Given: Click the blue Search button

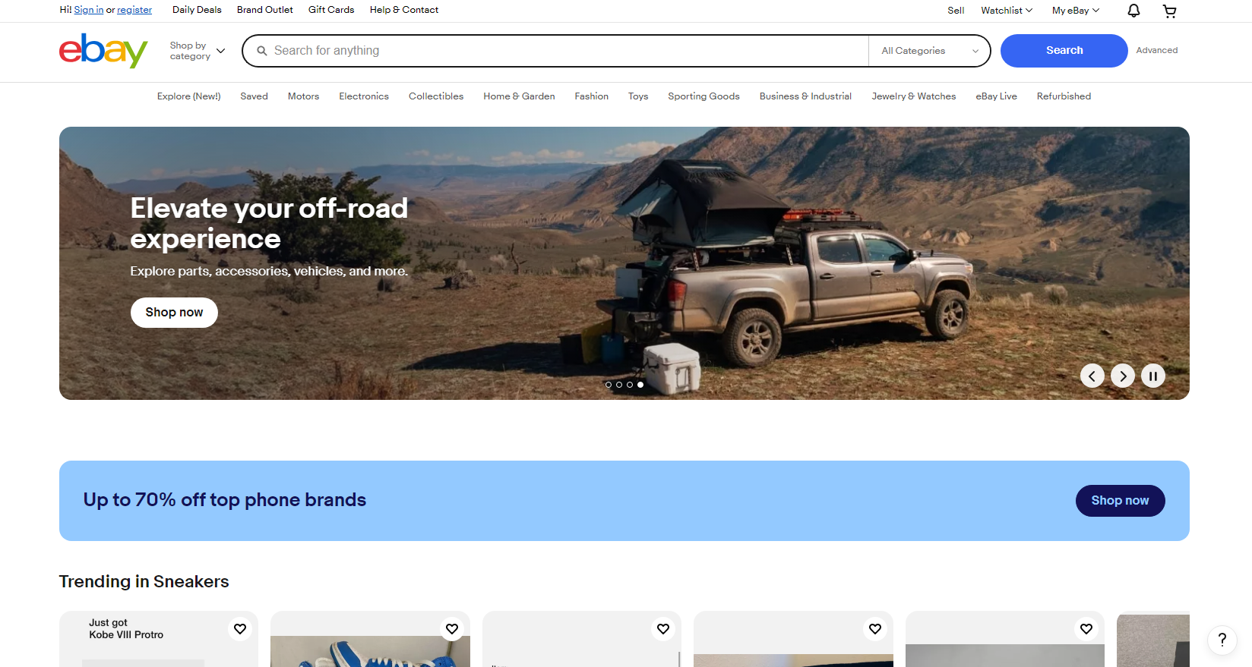Looking at the screenshot, I should [1064, 51].
